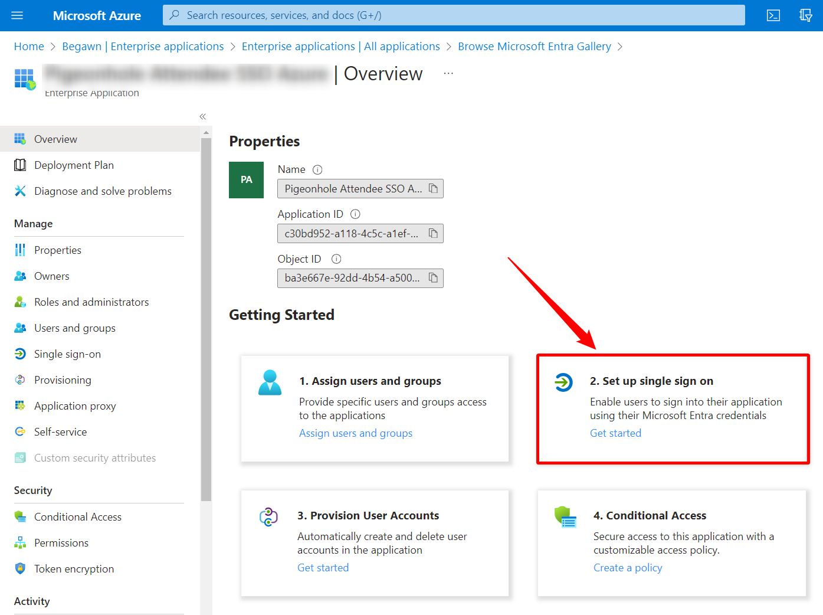Click the Owners people icon
This screenshot has width=823, height=615.
coord(20,276)
